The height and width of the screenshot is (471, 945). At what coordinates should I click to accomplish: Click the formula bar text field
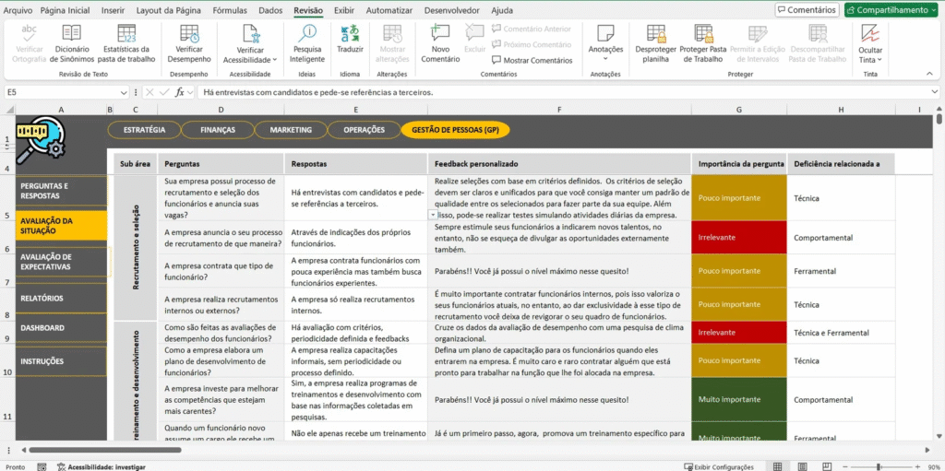click(x=554, y=92)
